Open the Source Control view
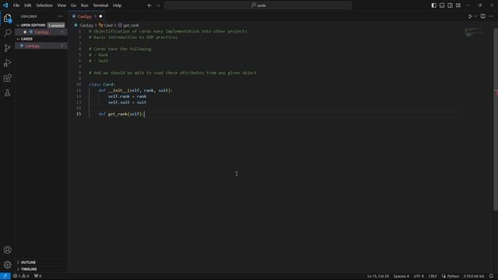 pos(7,48)
